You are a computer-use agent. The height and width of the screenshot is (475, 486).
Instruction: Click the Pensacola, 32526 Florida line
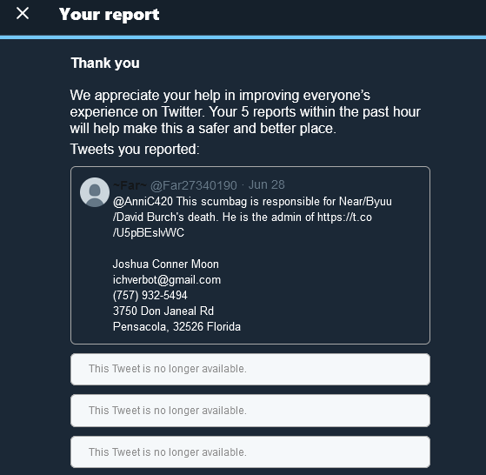[176, 326]
